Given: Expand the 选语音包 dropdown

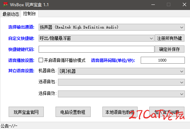Looking at the screenshot, I should click(121, 82).
